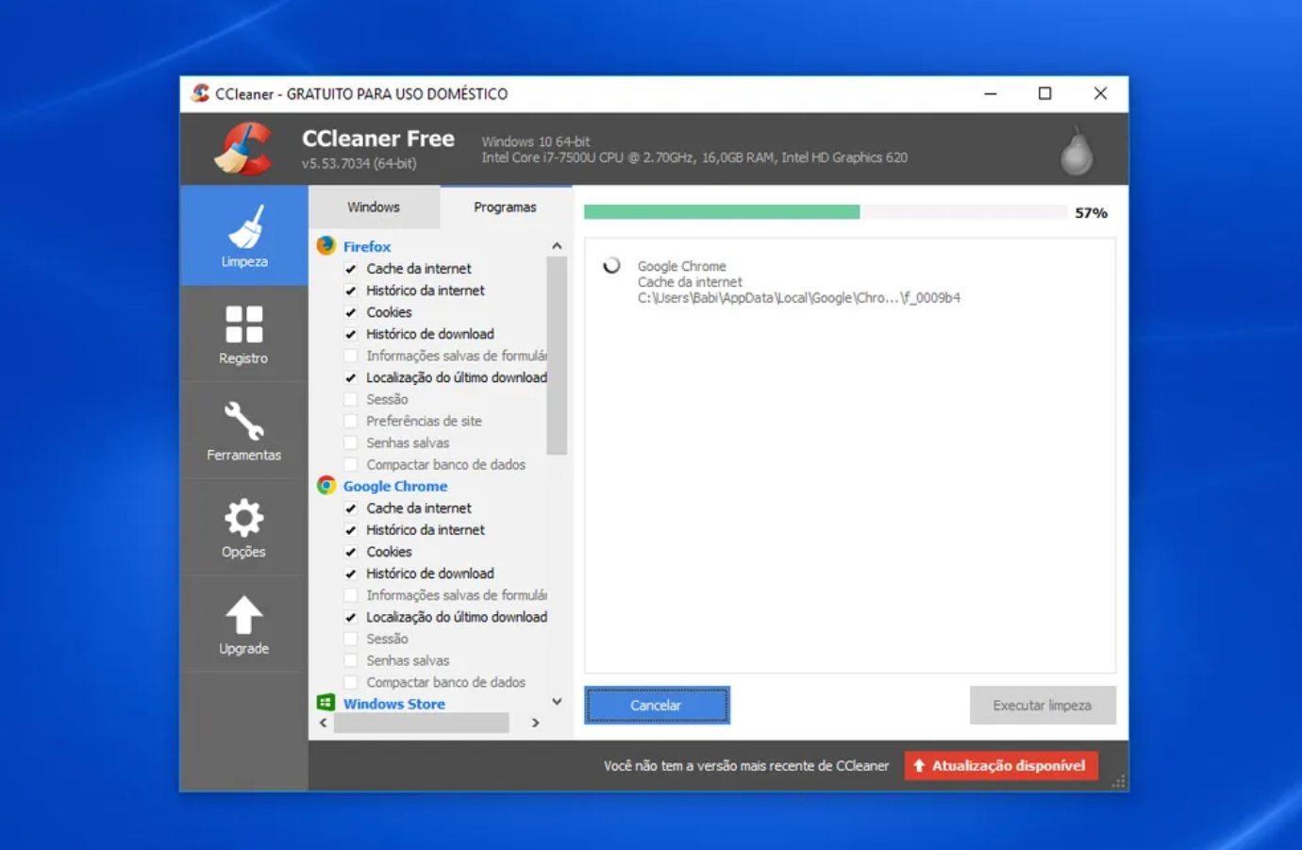This screenshot has width=1302, height=850.
Task: Uncheck Firefox Histórico da internet
Action: click(351, 291)
